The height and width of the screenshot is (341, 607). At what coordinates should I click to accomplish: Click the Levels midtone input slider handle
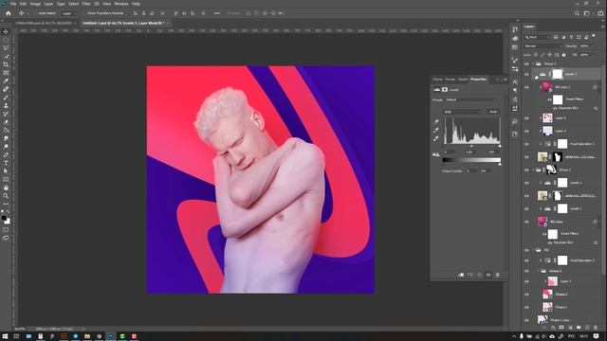coord(471,146)
